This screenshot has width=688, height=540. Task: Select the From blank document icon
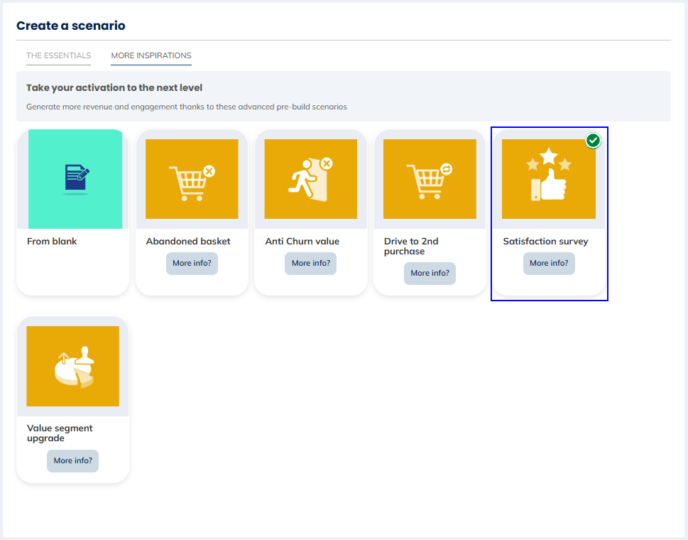(76, 179)
